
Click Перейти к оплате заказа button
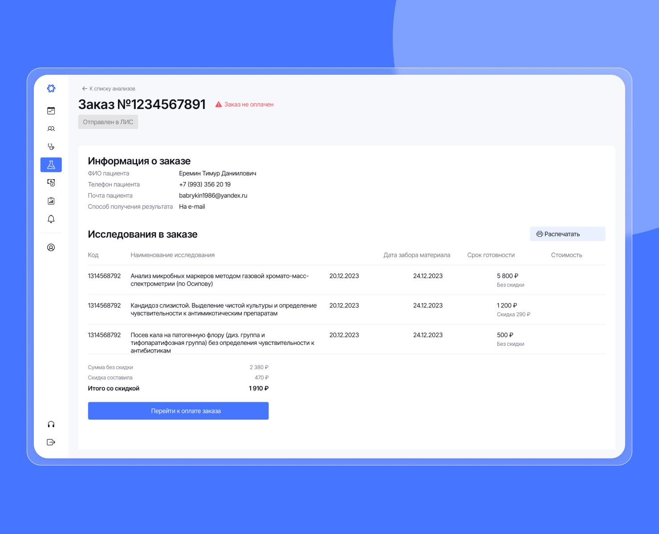[178, 411]
